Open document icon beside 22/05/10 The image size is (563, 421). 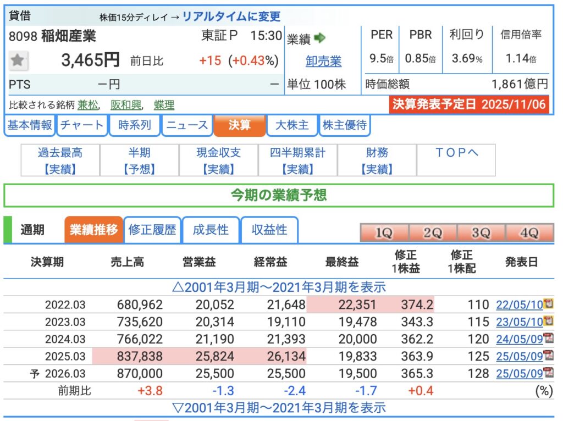click(548, 304)
